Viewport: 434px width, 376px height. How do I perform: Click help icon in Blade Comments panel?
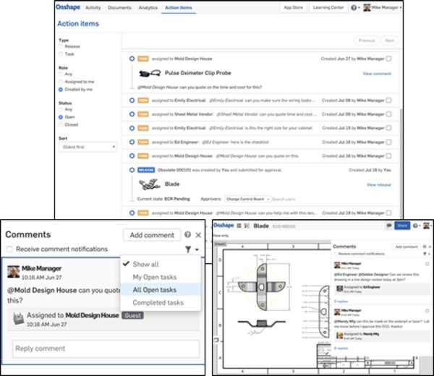[425, 247]
